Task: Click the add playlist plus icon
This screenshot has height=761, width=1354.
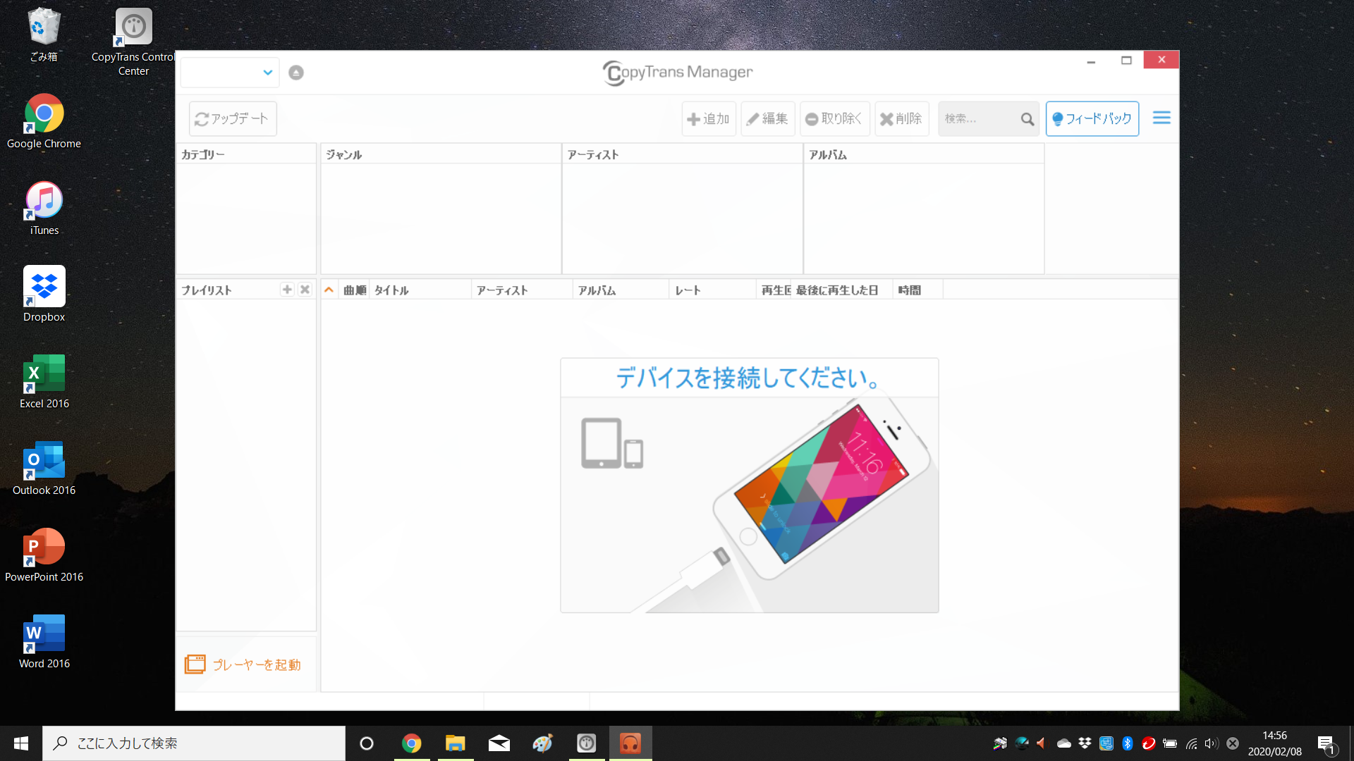Action: coord(287,290)
